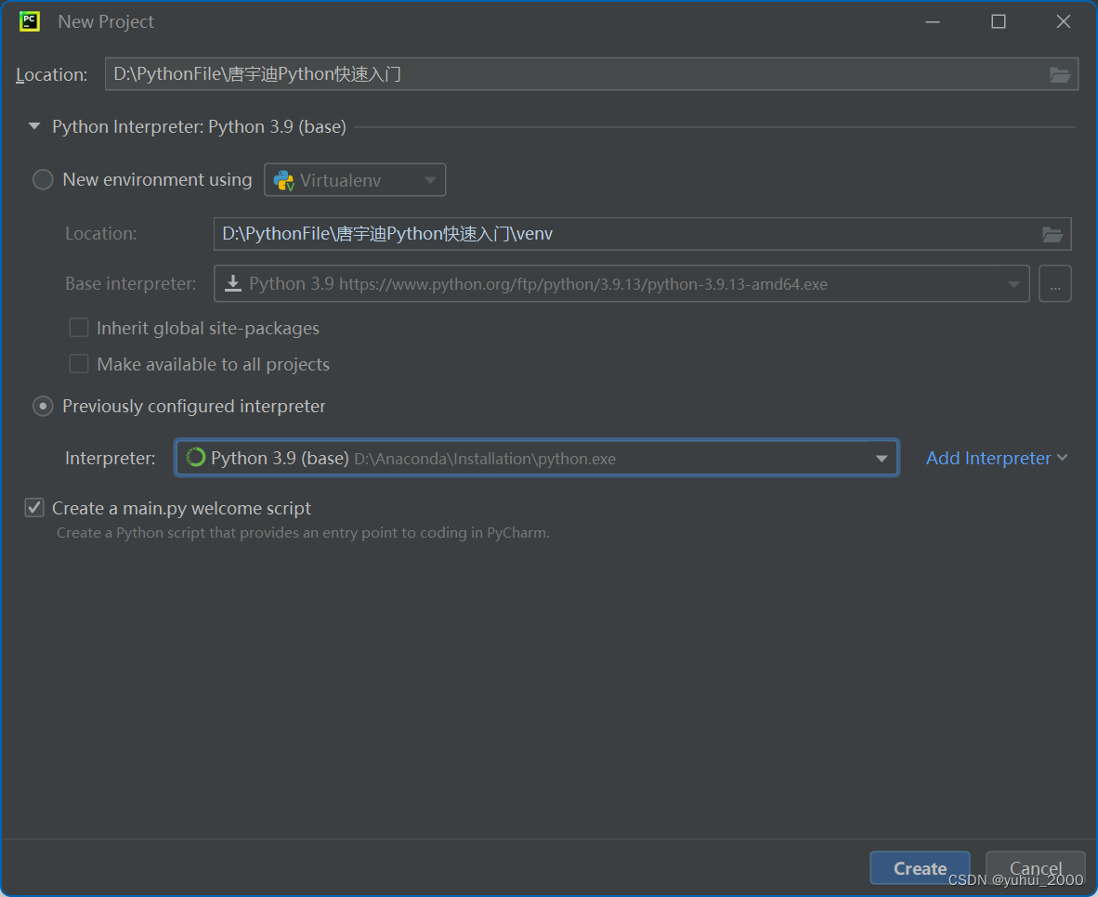Viewport: 1098px width, 897px height.
Task: Open the Base interpreter dropdown arrow
Action: [1013, 284]
